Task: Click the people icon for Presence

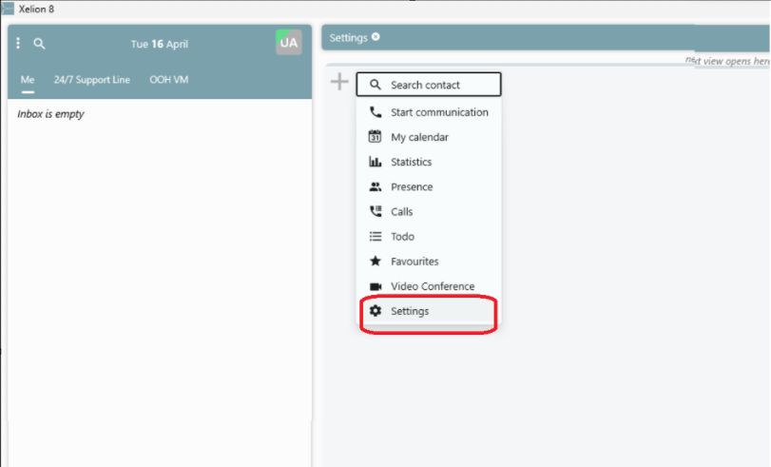Action: [x=376, y=186]
